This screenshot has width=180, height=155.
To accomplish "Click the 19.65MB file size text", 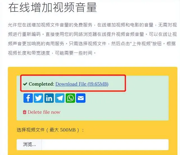I will pos(98,84).
